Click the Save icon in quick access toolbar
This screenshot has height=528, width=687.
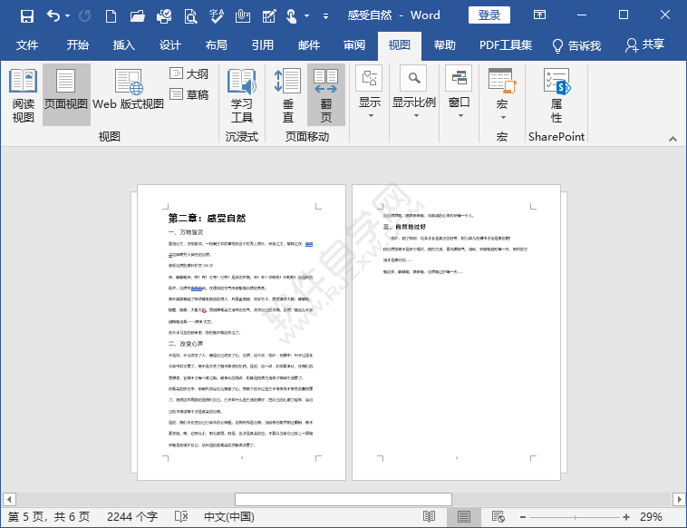(x=26, y=15)
